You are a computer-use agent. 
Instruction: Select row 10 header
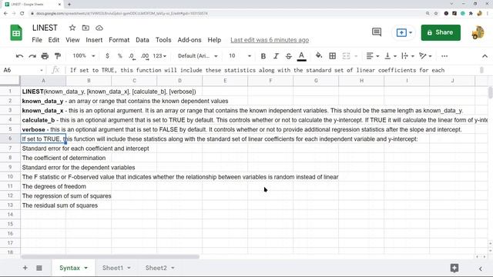point(10,177)
